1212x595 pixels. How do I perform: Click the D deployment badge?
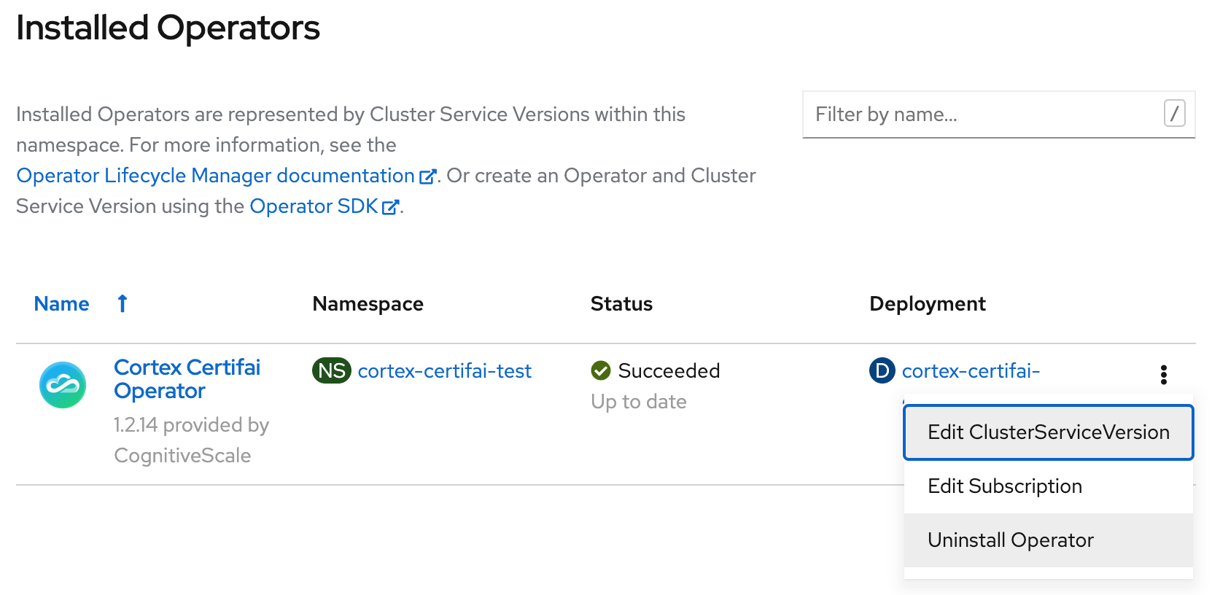882,370
